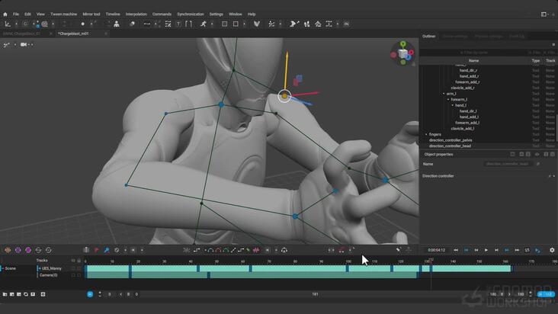558x314 pixels.
Task: Expand the fingers tree node
Action: click(426, 134)
